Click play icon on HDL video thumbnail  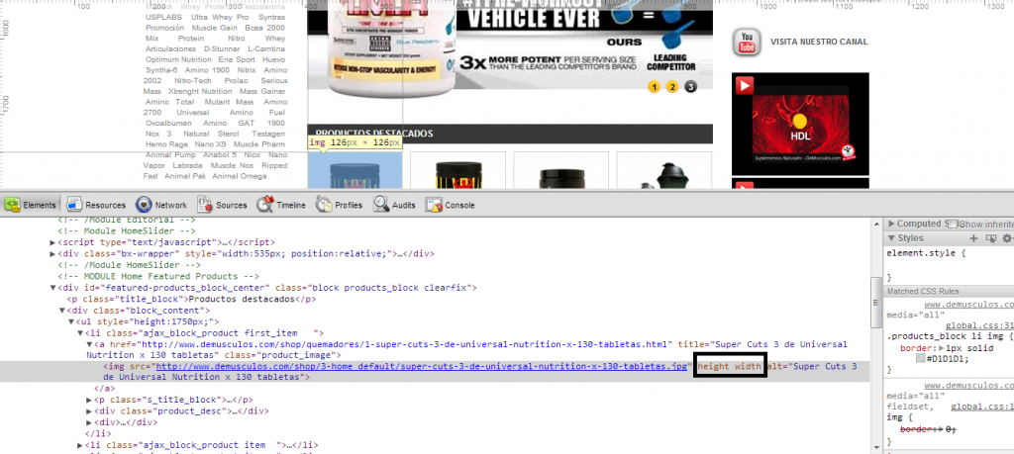pos(745,86)
